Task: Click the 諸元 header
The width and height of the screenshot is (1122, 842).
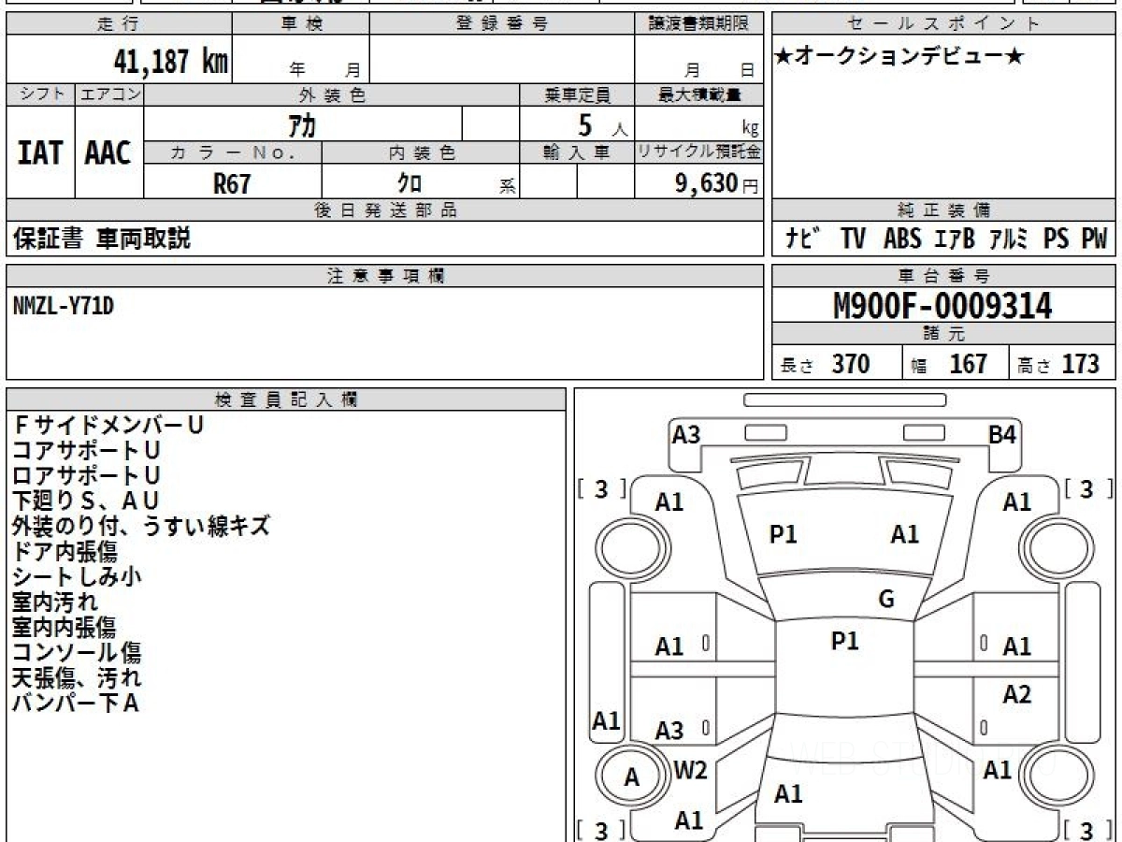Action: click(x=943, y=334)
